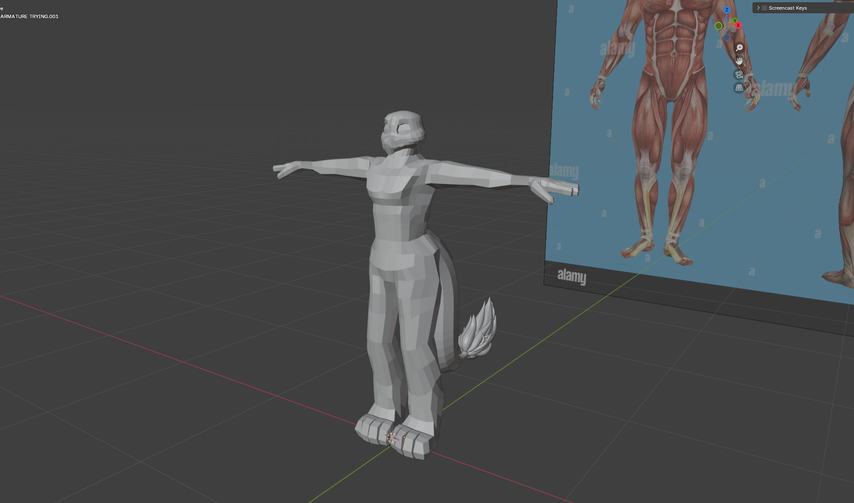
Task: Toggle perspective/orthographic with the grid icon
Action: pos(739,87)
